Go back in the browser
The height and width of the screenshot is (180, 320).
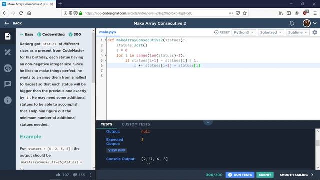pyautogui.click(x=5, y=13)
